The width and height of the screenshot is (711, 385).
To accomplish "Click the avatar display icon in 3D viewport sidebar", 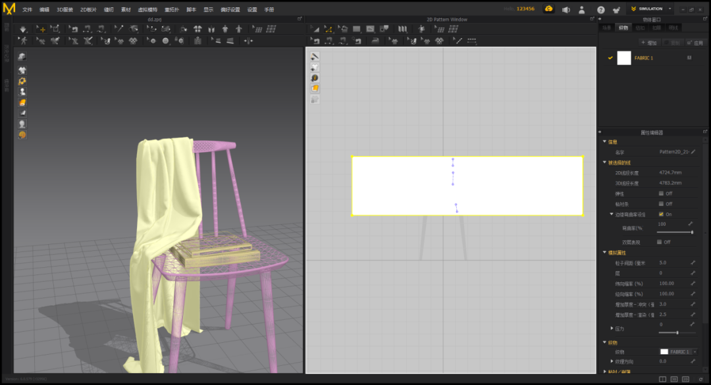I will pyautogui.click(x=22, y=92).
